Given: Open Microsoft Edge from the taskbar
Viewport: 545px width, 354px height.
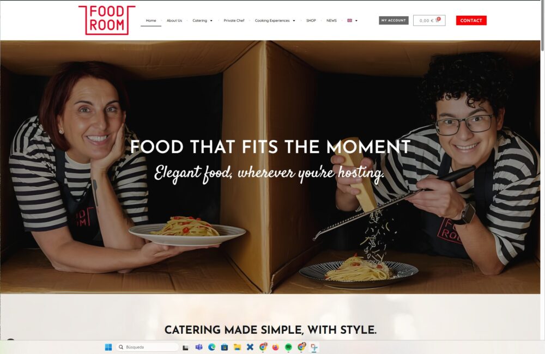Looking at the screenshot, I should [x=211, y=347].
